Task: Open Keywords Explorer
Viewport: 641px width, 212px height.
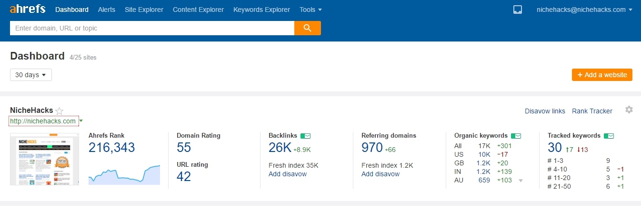Action: click(x=261, y=10)
